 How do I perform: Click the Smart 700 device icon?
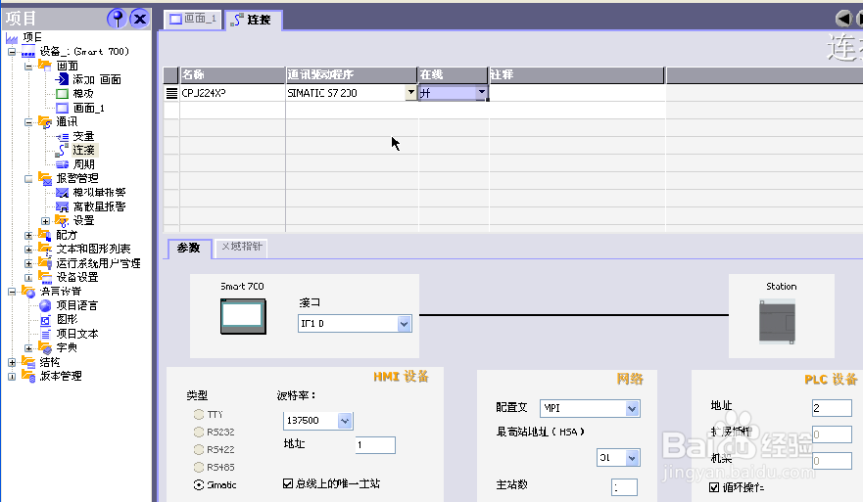tap(28, 52)
